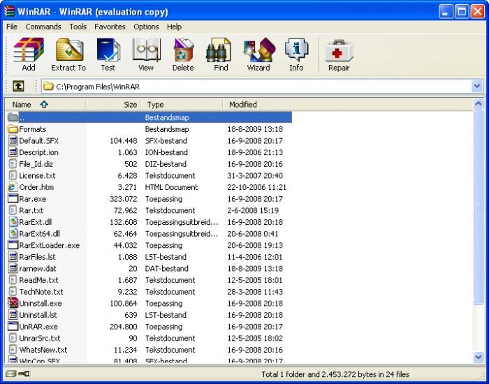The width and height of the screenshot is (489, 384).
Task: Expand the address path dropdown
Action: (x=477, y=86)
